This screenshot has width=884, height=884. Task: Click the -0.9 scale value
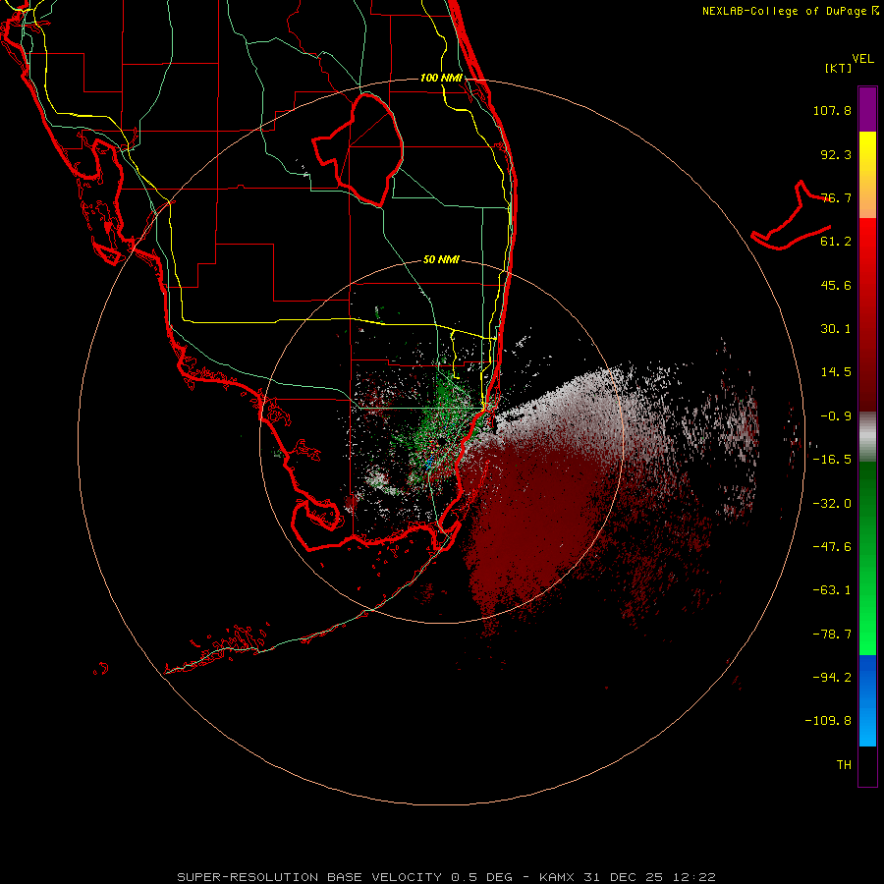836,416
